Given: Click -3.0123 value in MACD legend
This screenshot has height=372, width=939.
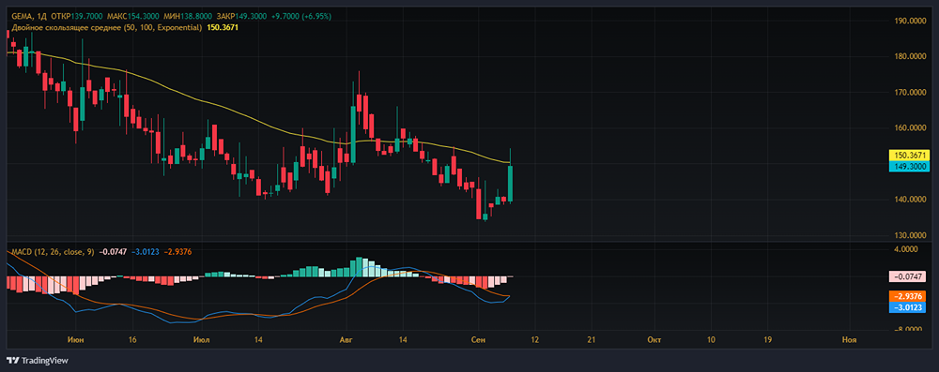Looking at the screenshot, I should click(x=146, y=252).
